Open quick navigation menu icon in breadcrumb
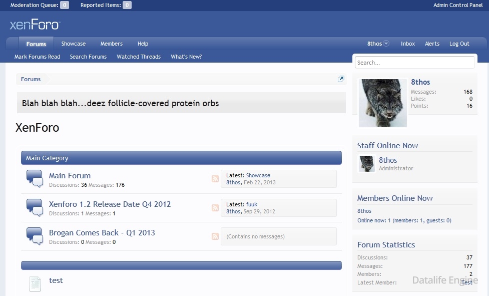 [x=341, y=79]
